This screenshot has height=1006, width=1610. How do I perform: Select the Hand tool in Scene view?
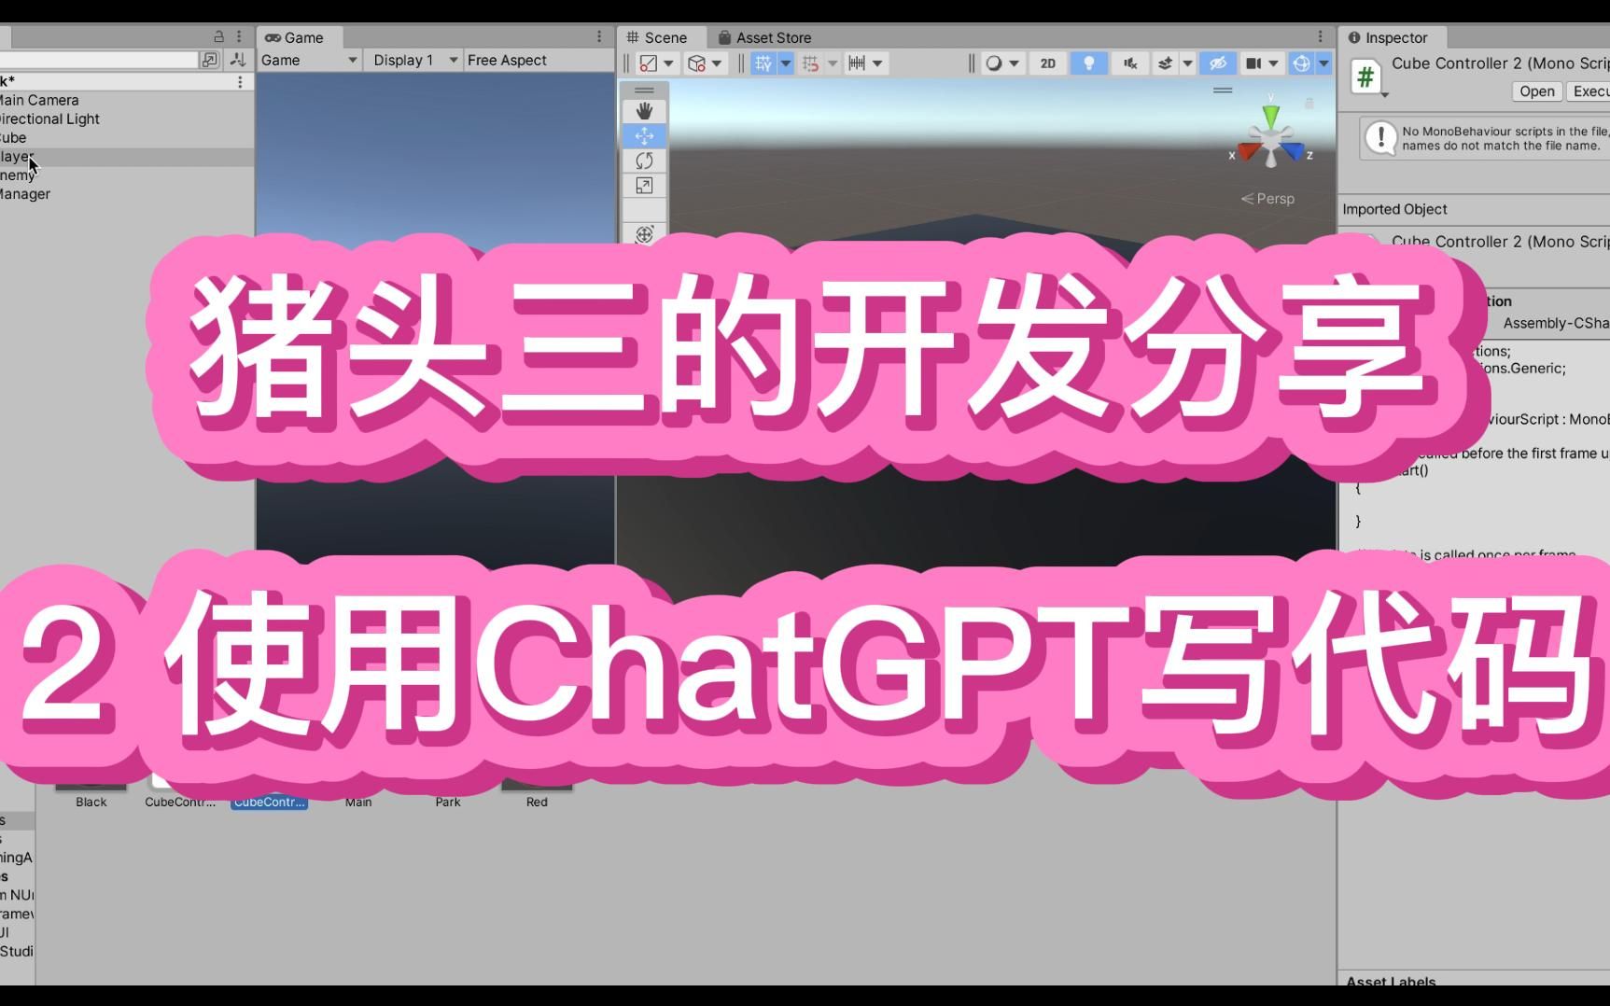(644, 110)
